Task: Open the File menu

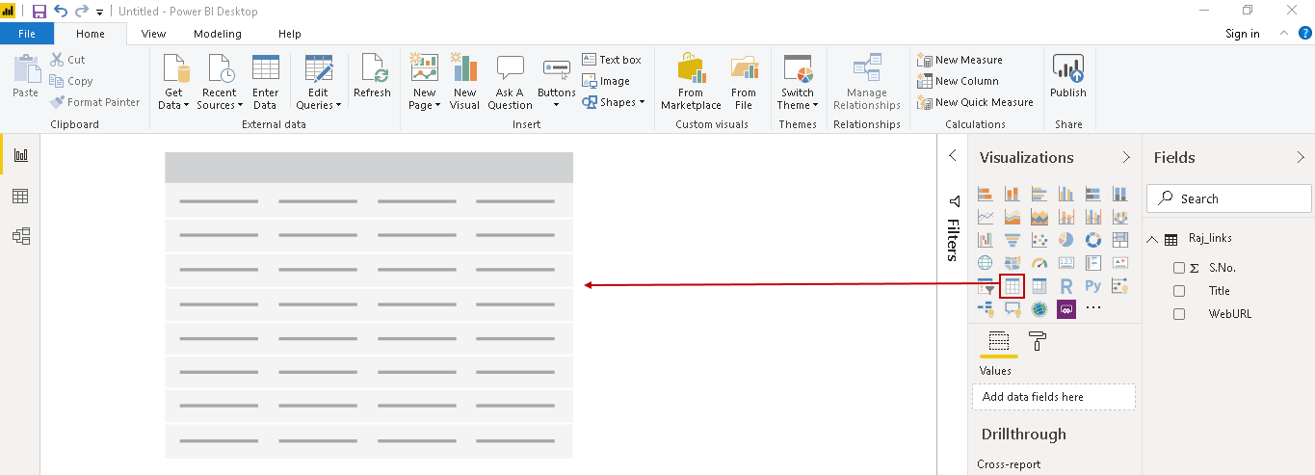Action: click(x=27, y=34)
